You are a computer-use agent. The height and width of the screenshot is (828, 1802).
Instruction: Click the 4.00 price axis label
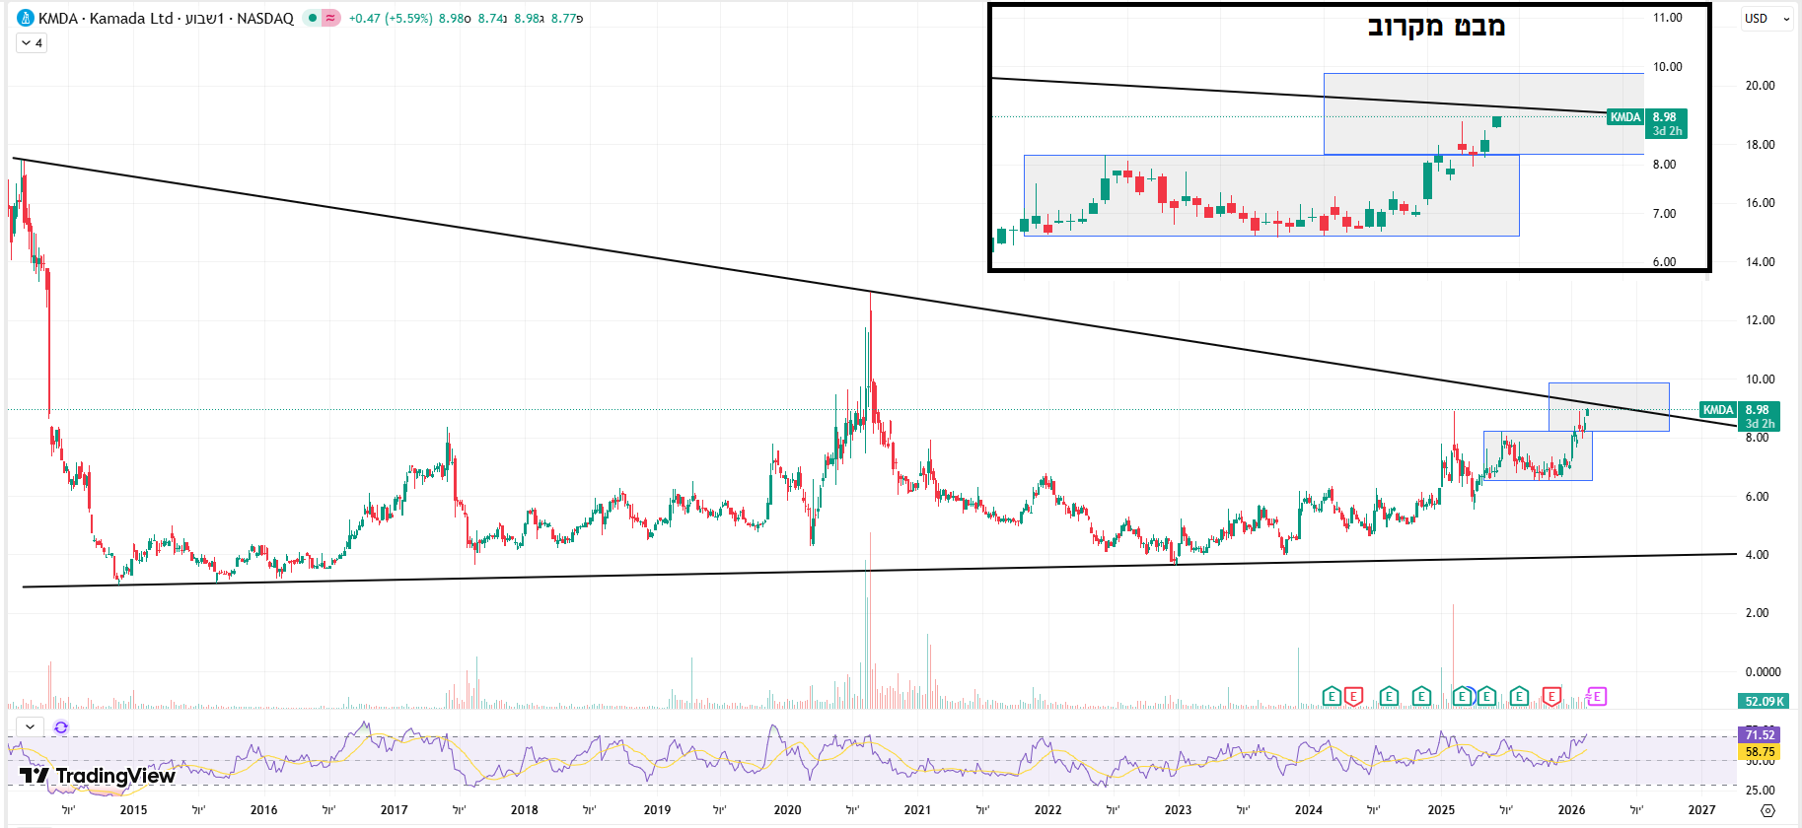pos(1757,555)
